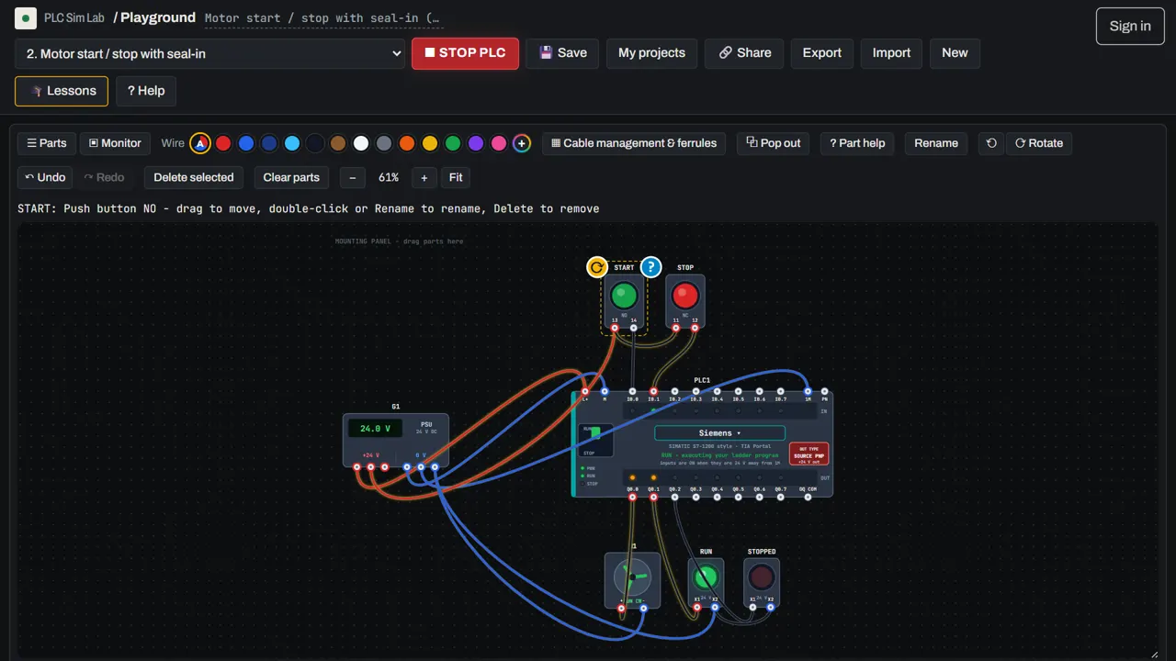Choose the light blue wire color
Image resolution: width=1176 pixels, height=661 pixels.
click(292, 143)
